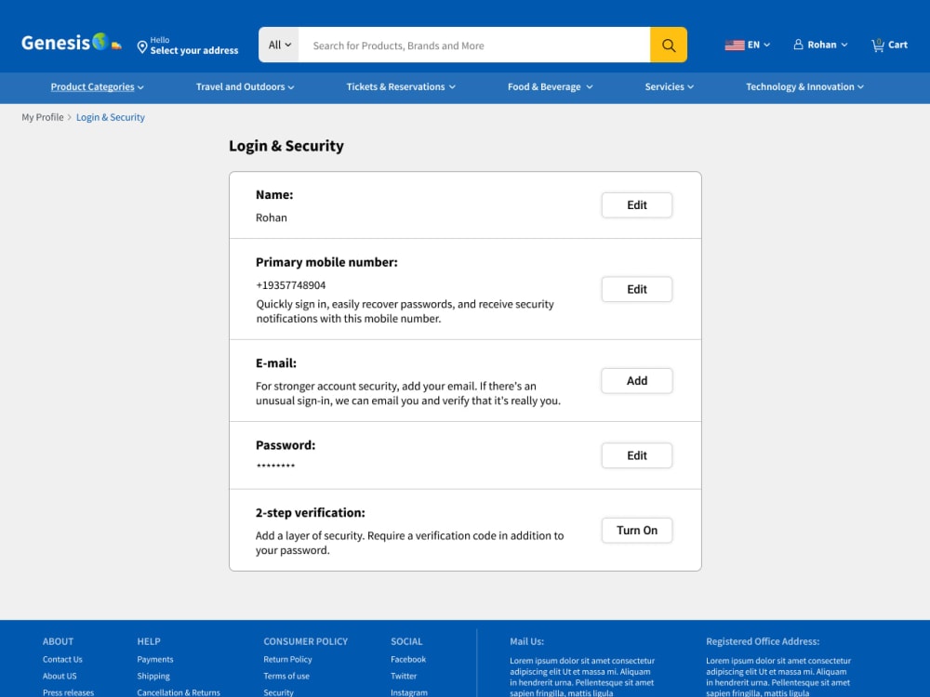Edit the primary mobile number
The height and width of the screenshot is (697, 930).
click(x=637, y=289)
